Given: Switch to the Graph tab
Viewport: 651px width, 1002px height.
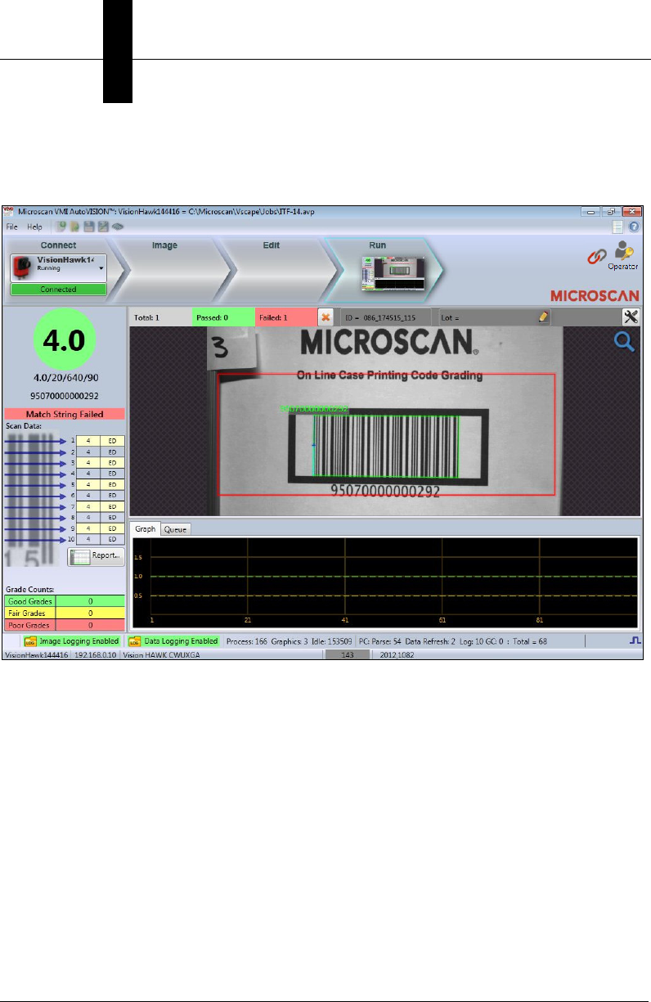Looking at the screenshot, I should [x=145, y=529].
